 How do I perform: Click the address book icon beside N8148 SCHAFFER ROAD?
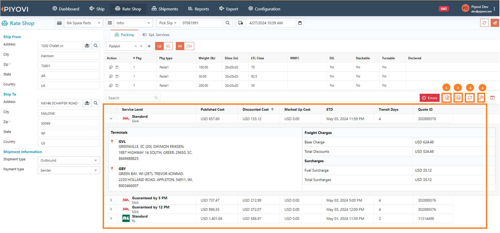87,103
